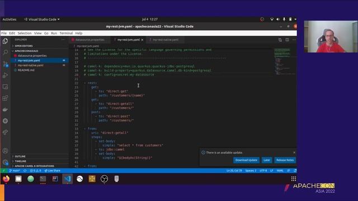358x201 pixels.
Task: Open the Live Share view in activity bar
Action: [x=5, y=132]
